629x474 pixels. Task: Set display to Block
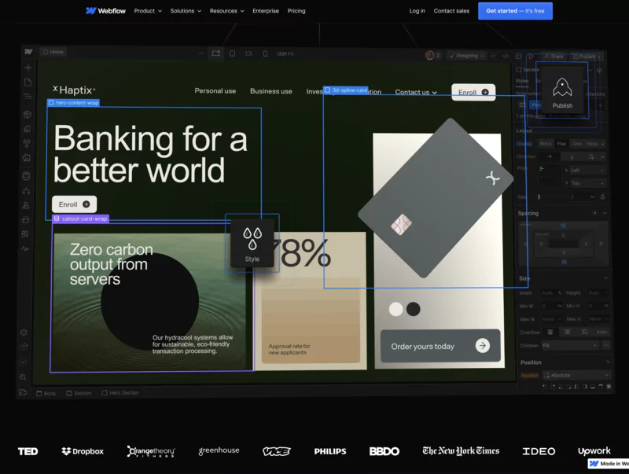click(546, 144)
